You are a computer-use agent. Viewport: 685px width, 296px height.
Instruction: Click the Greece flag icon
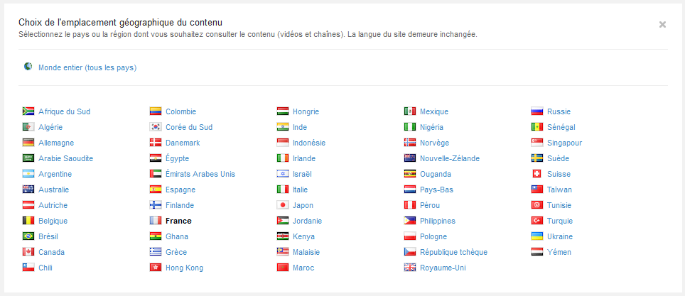156,252
